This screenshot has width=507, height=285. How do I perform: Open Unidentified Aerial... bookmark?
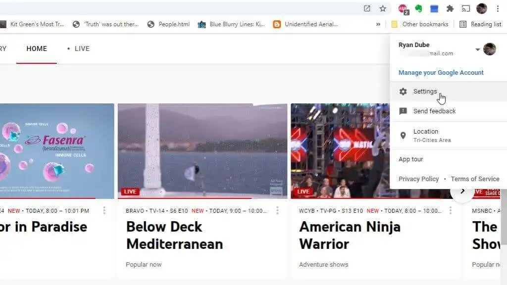(x=305, y=24)
